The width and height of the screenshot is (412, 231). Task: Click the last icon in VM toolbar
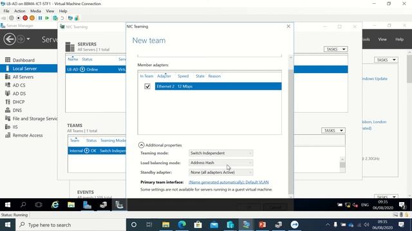pyautogui.click(x=77, y=18)
